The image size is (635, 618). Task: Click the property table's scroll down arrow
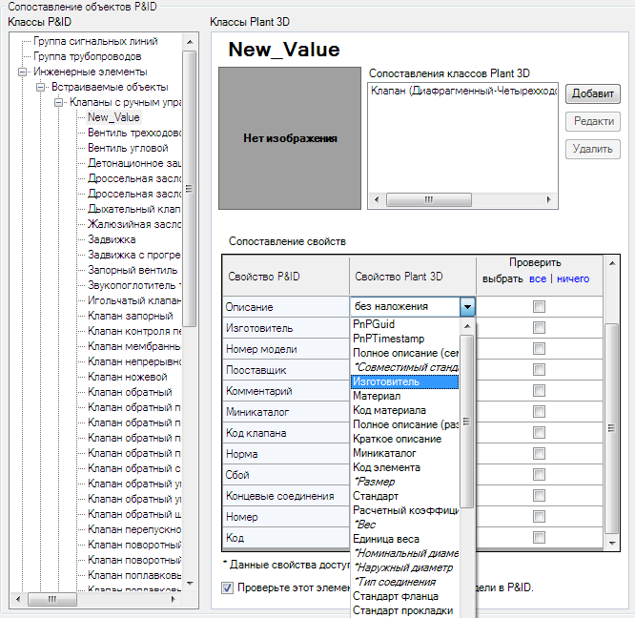(x=612, y=543)
